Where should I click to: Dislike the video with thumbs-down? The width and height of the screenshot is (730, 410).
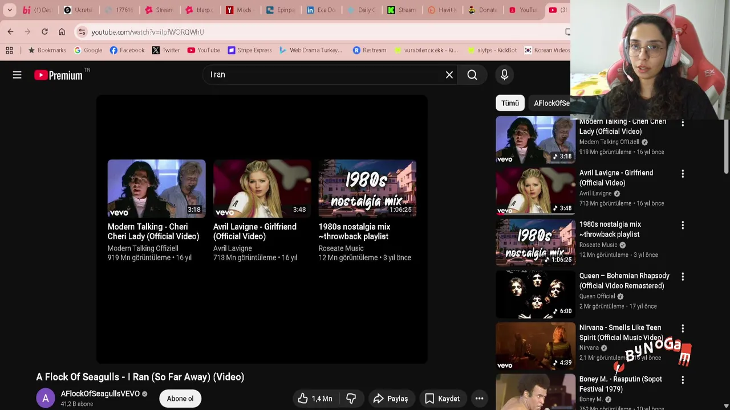(351, 399)
